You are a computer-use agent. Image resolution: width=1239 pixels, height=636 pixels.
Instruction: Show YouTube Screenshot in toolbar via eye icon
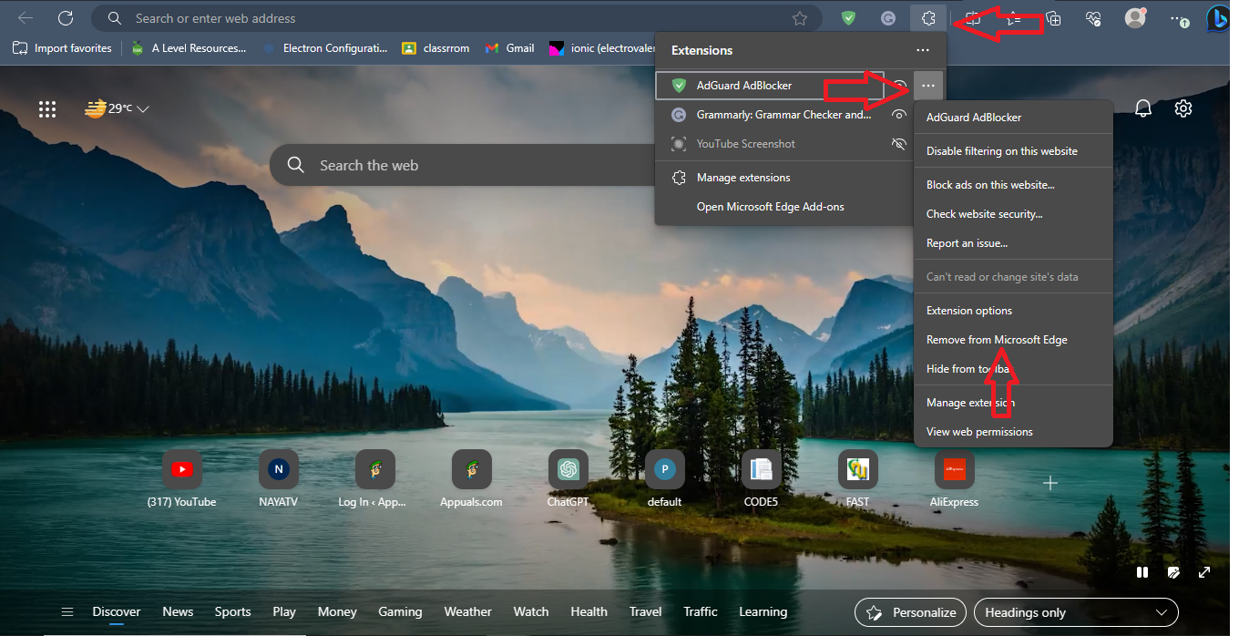coord(899,144)
